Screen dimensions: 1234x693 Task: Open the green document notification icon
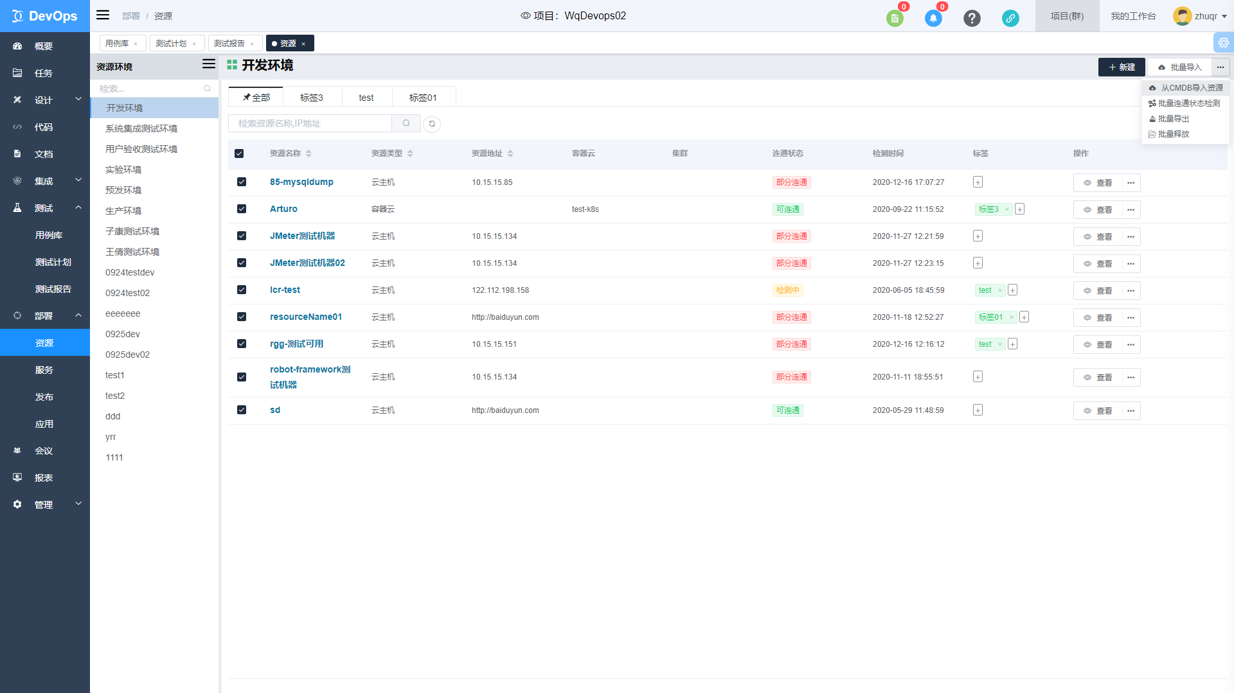(x=895, y=18)
